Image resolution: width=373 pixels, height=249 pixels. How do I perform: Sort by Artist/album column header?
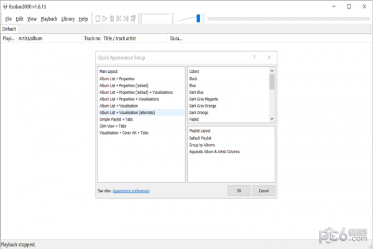click(49, 39)
